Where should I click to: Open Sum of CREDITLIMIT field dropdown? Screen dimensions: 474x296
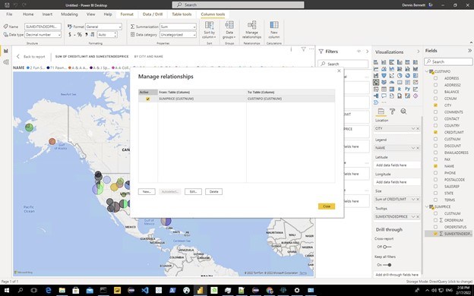413,200
